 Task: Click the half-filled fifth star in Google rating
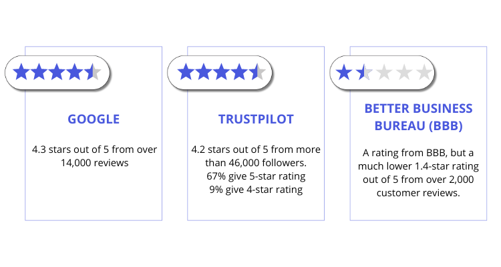[x=93, y=72]
